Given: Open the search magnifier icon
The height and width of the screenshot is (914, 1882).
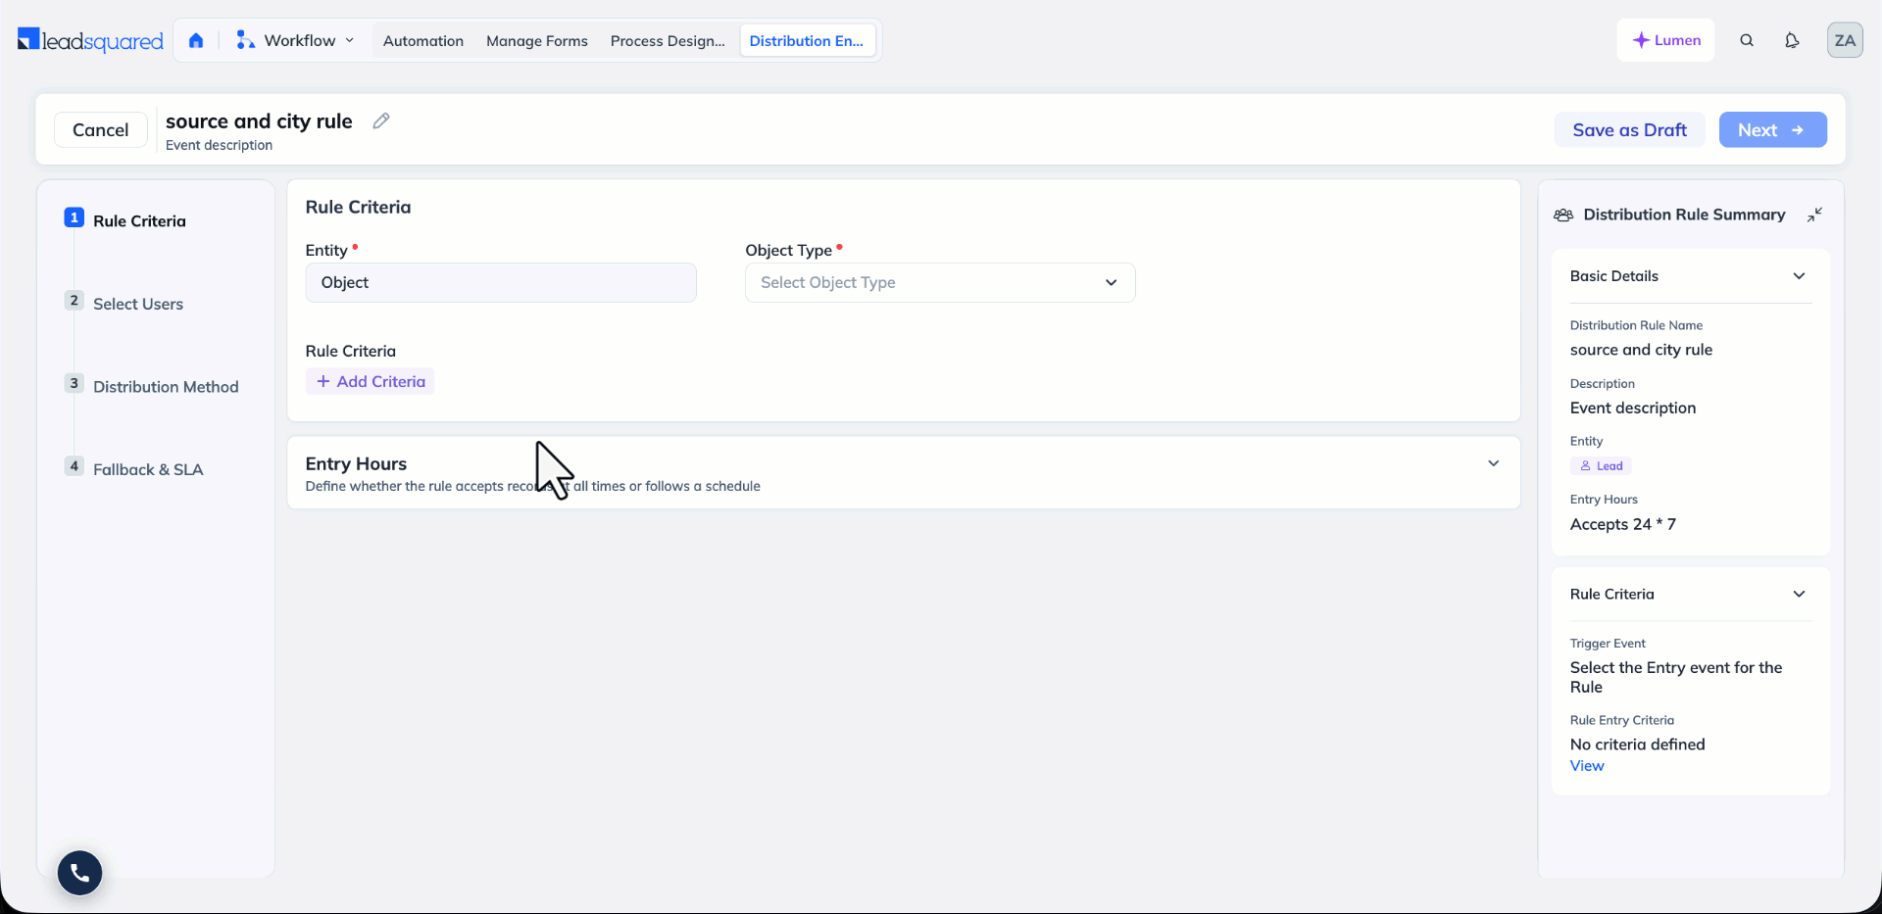Looking at the screenshot, I should (1747, 40).
